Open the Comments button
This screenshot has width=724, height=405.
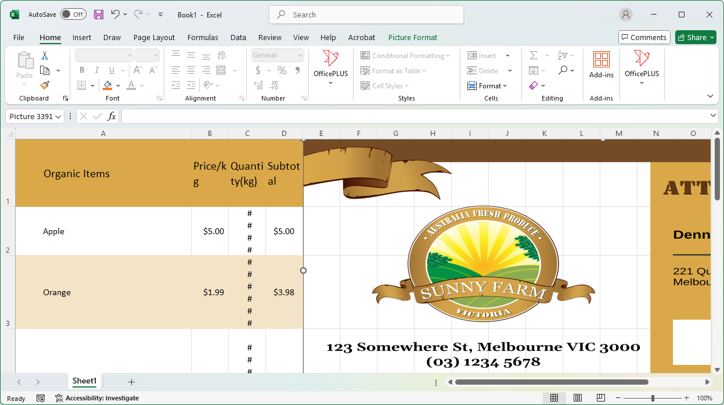tap(644, 37)
